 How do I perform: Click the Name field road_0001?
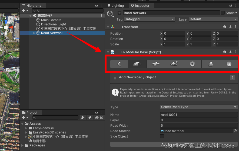[199, 115]
